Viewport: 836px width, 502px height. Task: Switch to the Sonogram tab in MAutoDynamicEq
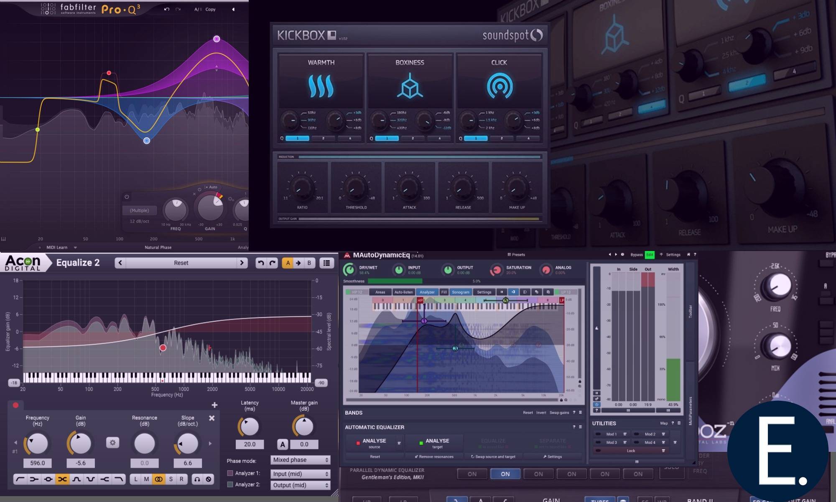coord(461,292)
